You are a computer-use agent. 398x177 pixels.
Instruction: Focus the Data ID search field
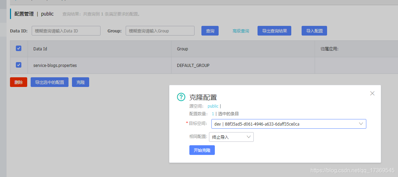66,31
